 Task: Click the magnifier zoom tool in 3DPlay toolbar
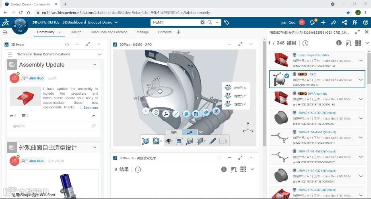coord(190,141)
